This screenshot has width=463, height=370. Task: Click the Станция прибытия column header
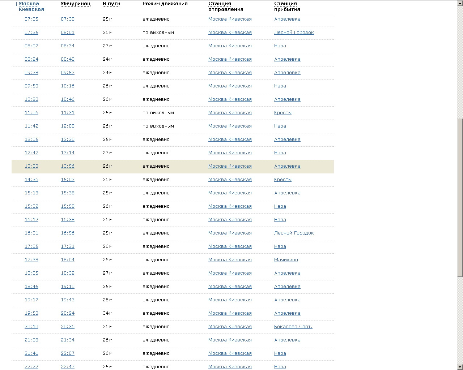[x=287, y=7]
